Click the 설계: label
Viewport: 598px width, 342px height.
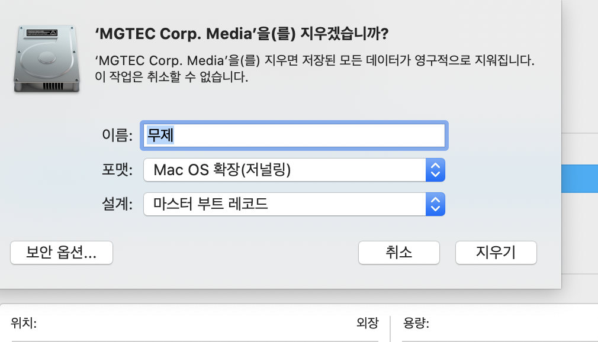tap(117, 204)
